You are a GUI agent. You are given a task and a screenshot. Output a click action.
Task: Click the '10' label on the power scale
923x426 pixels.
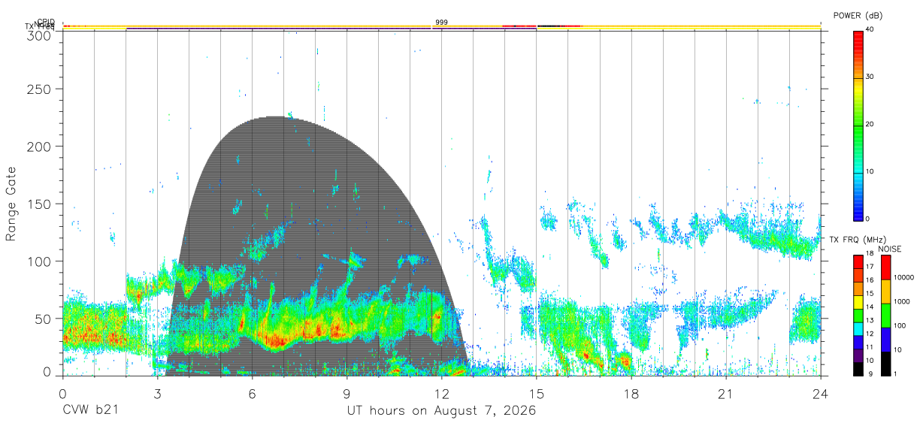pyautogui.click(x=870, y=171)
